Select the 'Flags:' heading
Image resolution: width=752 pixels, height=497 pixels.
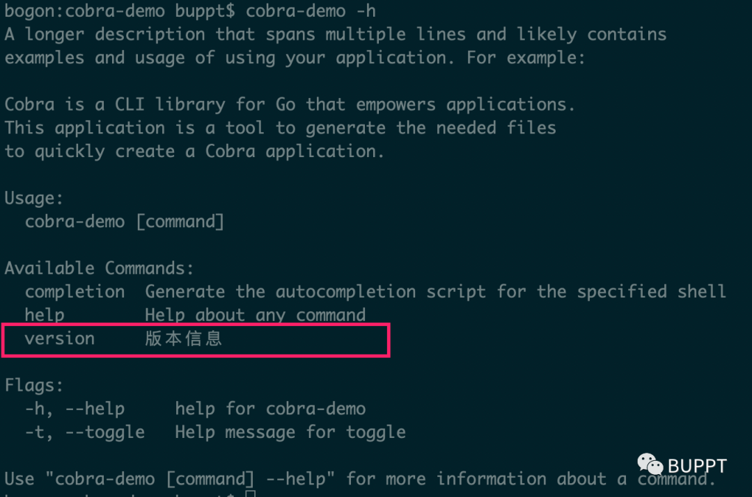click(33, 386)
